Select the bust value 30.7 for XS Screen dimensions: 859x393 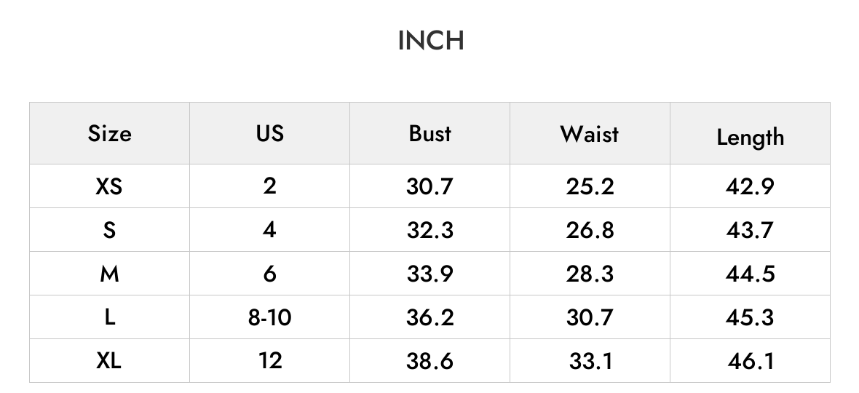click(429, 186)
